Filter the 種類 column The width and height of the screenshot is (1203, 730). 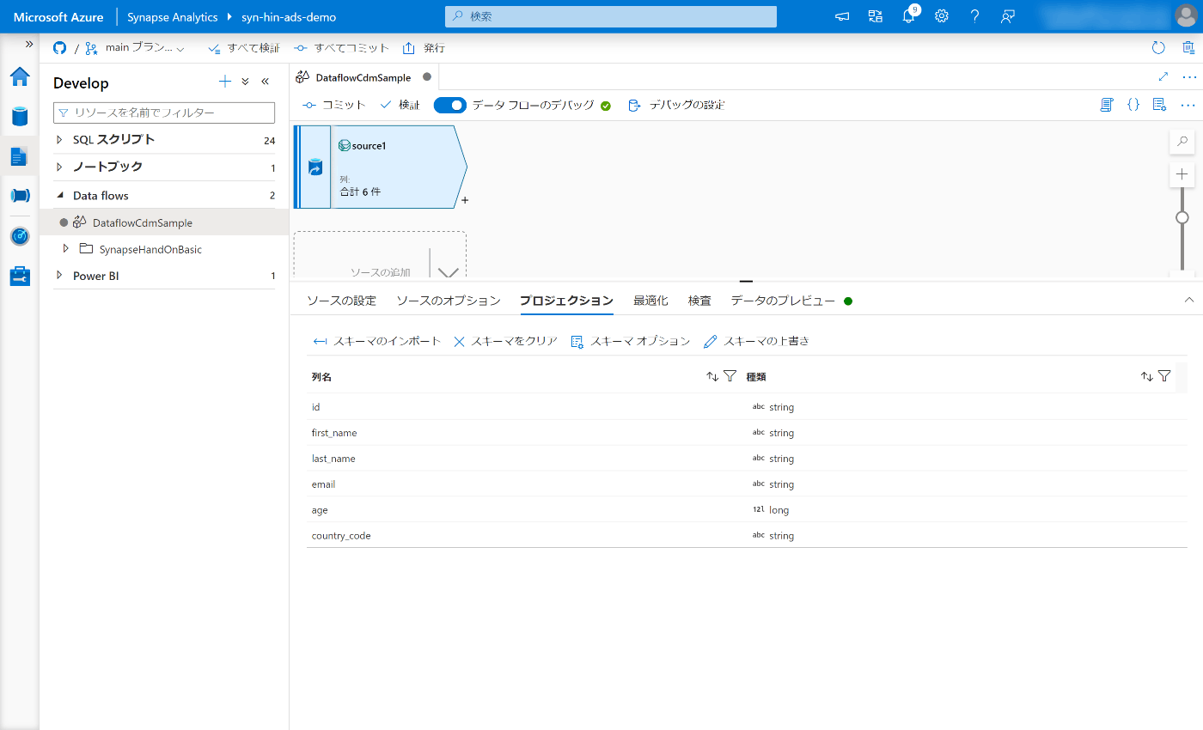tap(1164, 376)
